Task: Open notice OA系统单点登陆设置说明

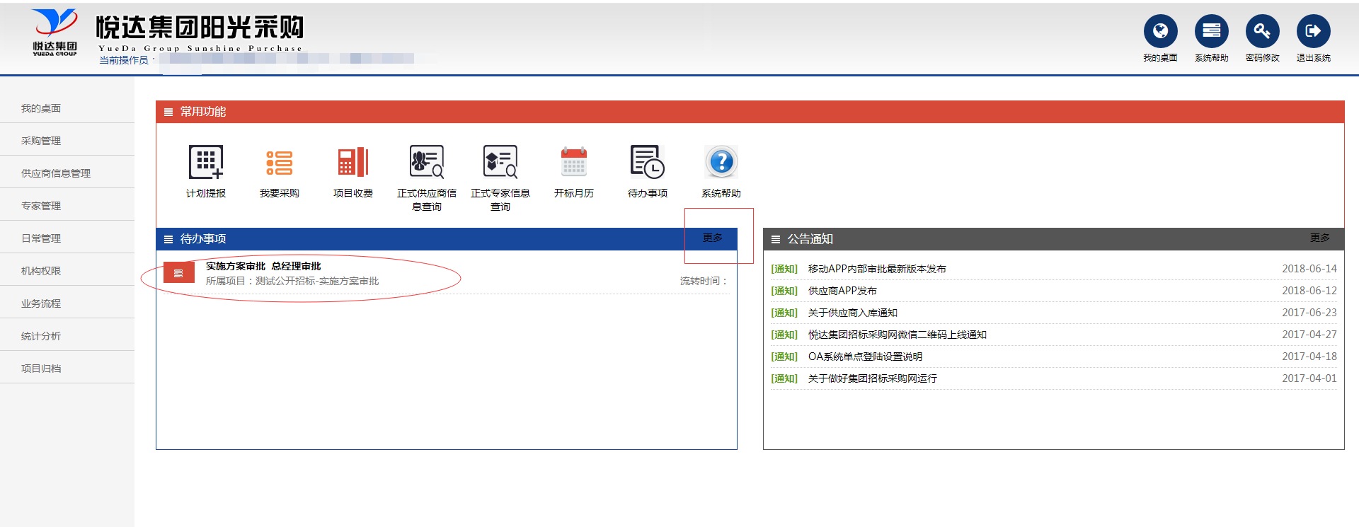Action: (x=865, y=357)
